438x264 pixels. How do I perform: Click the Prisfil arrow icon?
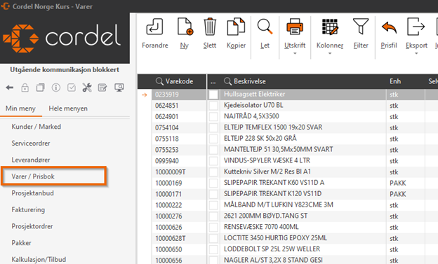[389, 27]
